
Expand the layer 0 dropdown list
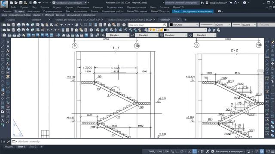[x=205, y=30]
